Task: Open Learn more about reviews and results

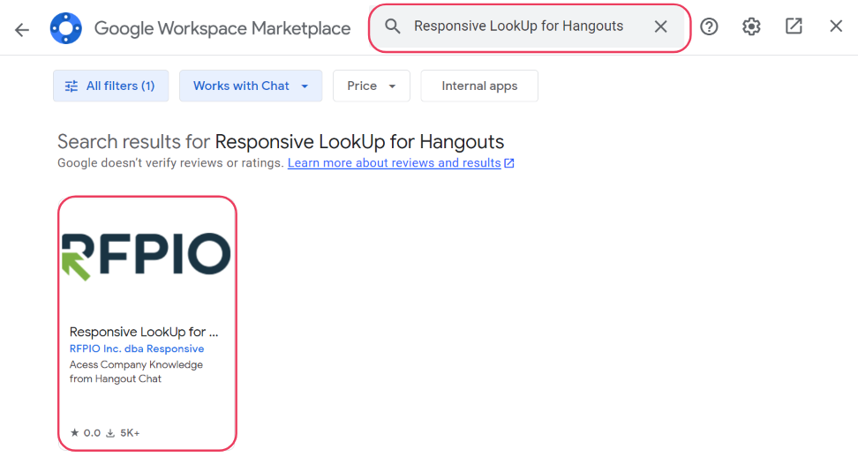Action: [x=394, y=163]
